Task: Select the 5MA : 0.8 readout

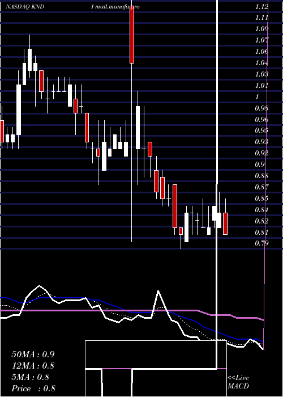Action: (x=31, y=377)
